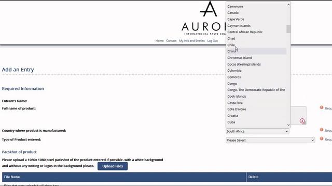Screen dimensions: 332x186
Task: Select Croatia from the list
Action: click(256, 116)
